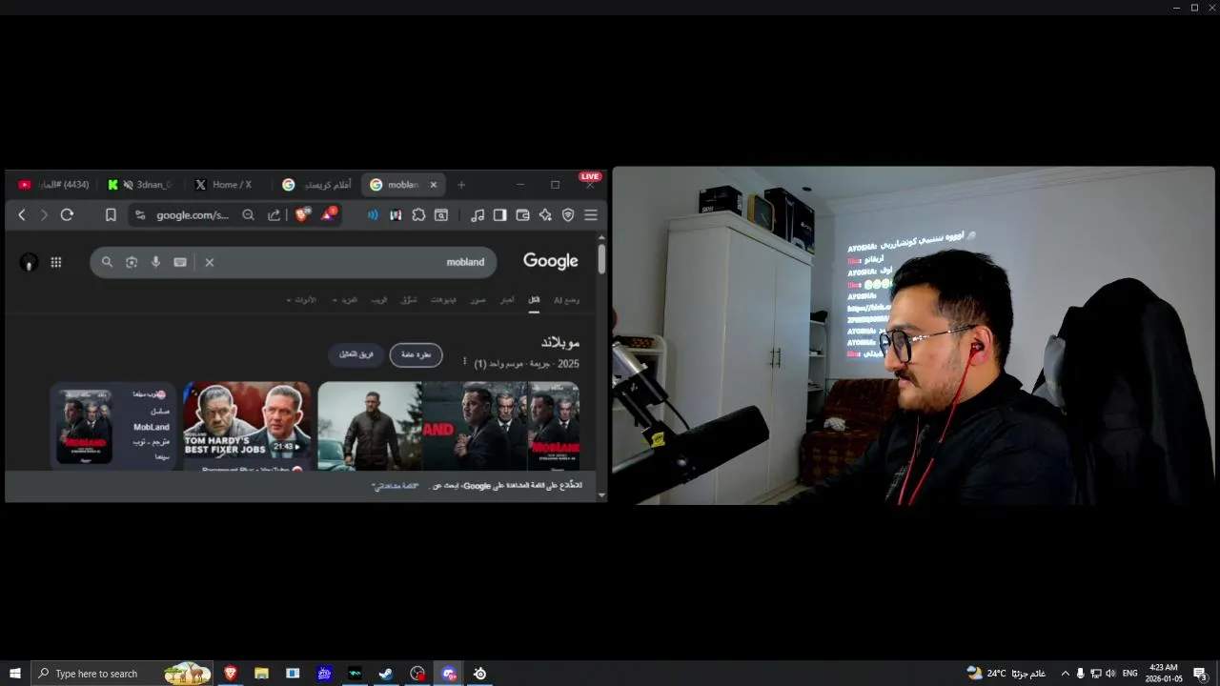Image resolution: width=1220 pixels, height=686 pixels.
Task: Select the نظرة عامة overview chip
Action: coord(416,354)
